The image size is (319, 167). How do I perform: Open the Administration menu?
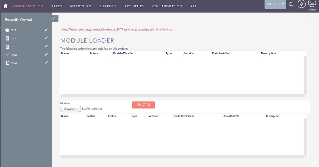click(27, 6)
